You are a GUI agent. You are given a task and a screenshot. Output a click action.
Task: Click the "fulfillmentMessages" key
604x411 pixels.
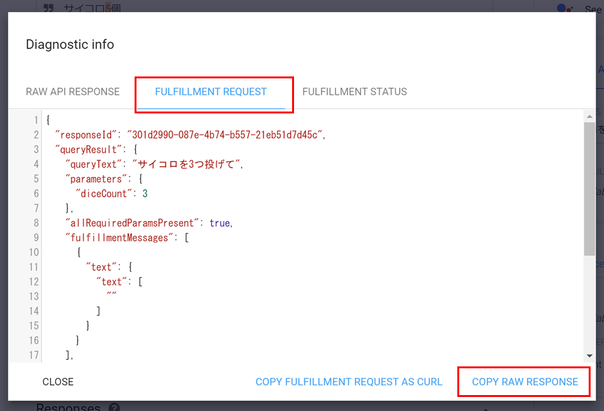(119, 238)
